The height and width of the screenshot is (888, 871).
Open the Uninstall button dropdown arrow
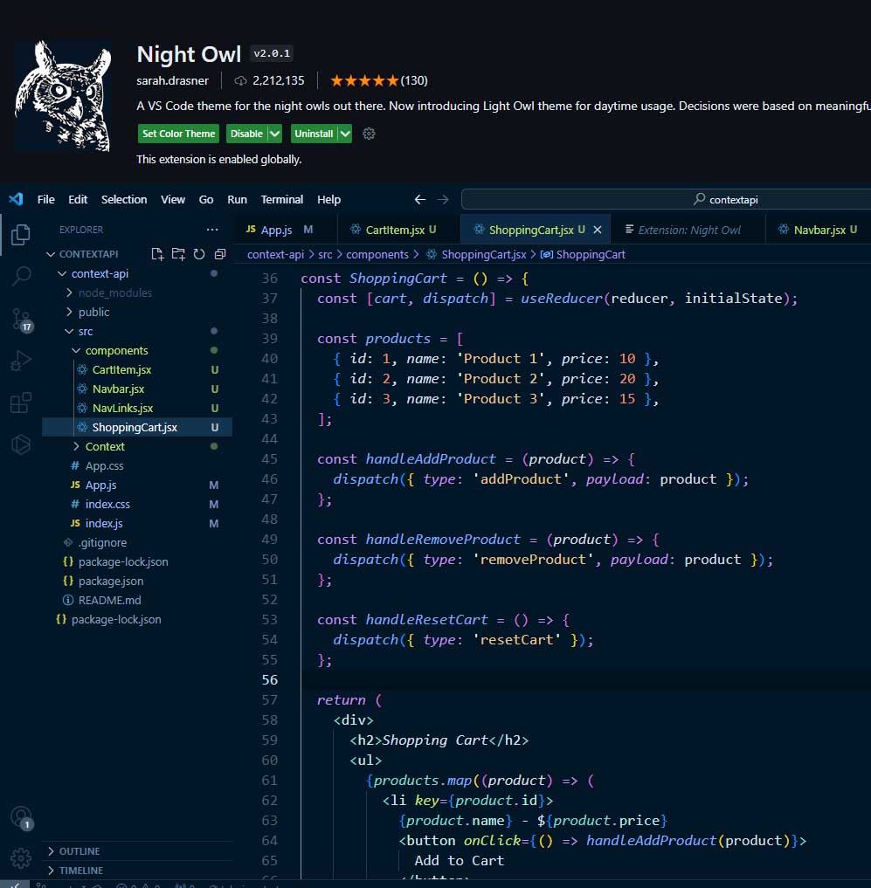[344, 134]
